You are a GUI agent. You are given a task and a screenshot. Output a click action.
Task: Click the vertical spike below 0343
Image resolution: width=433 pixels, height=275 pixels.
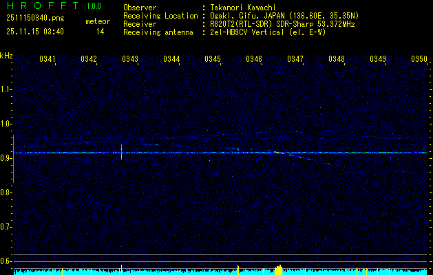point(122,152)
